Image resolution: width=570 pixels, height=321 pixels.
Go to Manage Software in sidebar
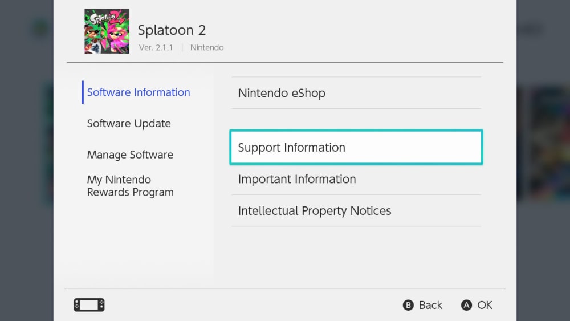click(130, 155)
